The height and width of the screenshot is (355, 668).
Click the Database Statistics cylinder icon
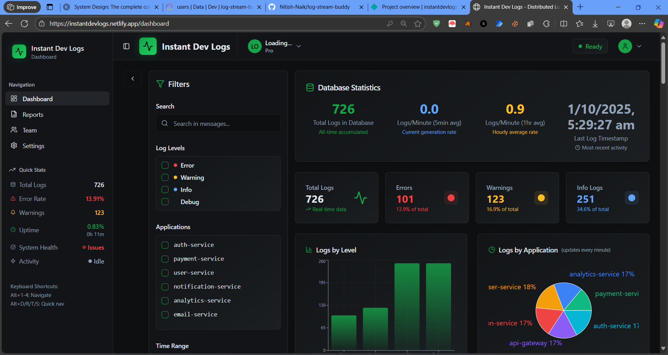pyautogui.click(x=310, y=88)
